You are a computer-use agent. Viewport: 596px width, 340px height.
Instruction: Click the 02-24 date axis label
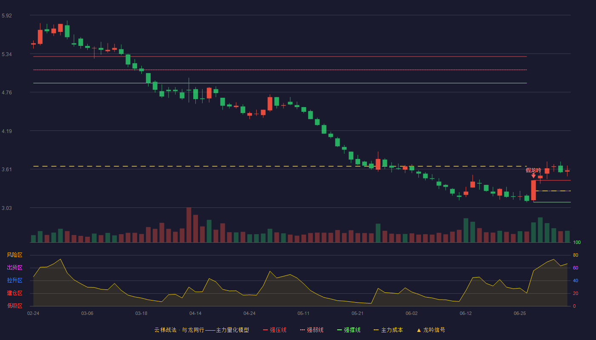33,313
